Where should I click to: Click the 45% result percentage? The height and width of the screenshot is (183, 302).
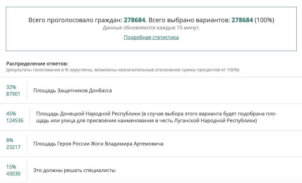11,114
